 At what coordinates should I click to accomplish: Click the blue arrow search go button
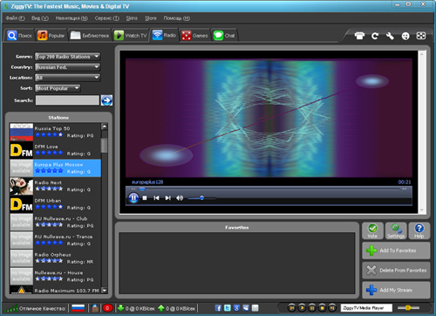[106, 100]
